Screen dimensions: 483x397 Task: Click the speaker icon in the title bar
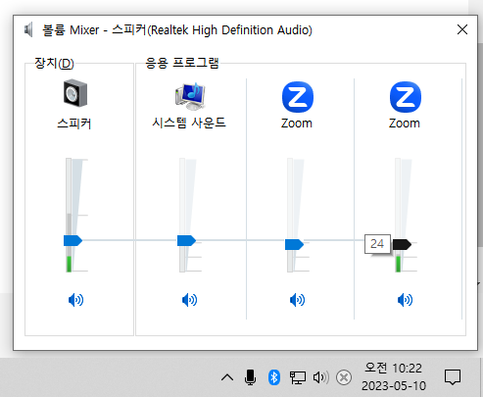(28, 30)
